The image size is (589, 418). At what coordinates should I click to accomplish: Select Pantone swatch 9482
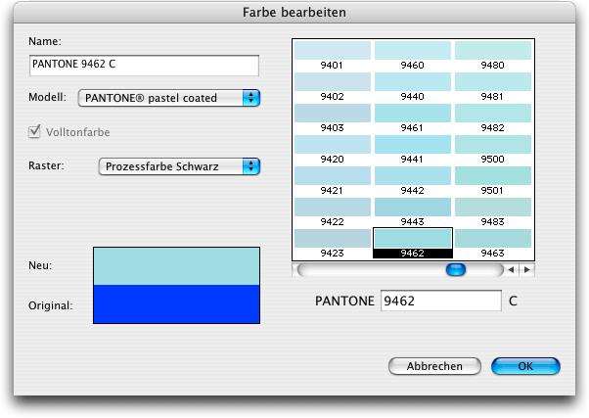tap(493, 118)
